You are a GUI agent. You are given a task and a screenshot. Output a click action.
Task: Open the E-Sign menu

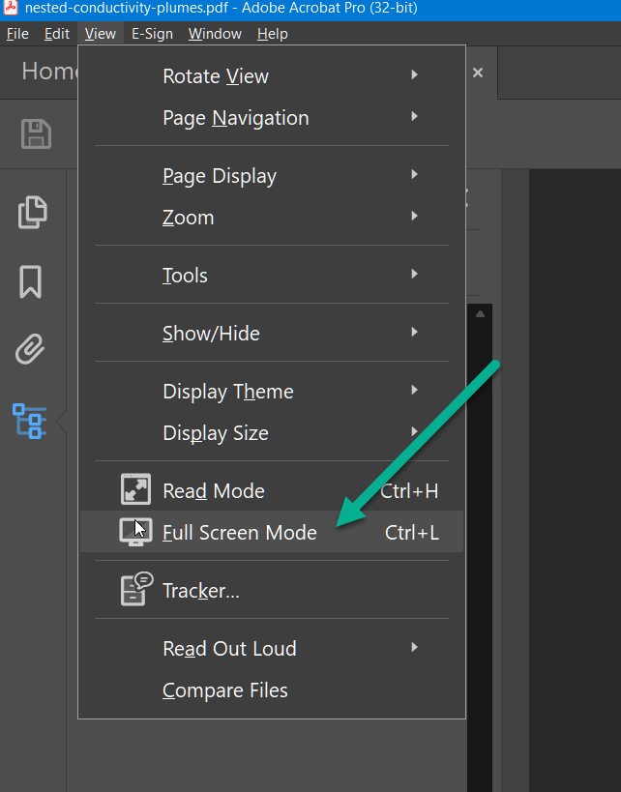pos(152,34)
